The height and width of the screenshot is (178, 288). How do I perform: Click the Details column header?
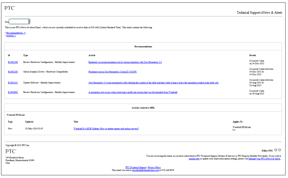click(x=253, y=55)
